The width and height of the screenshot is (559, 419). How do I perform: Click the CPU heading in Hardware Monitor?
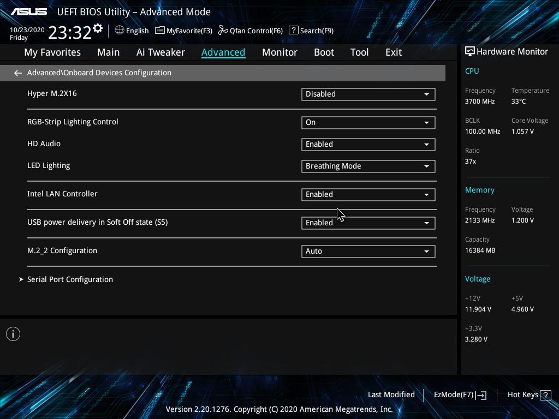click(472, 71)
